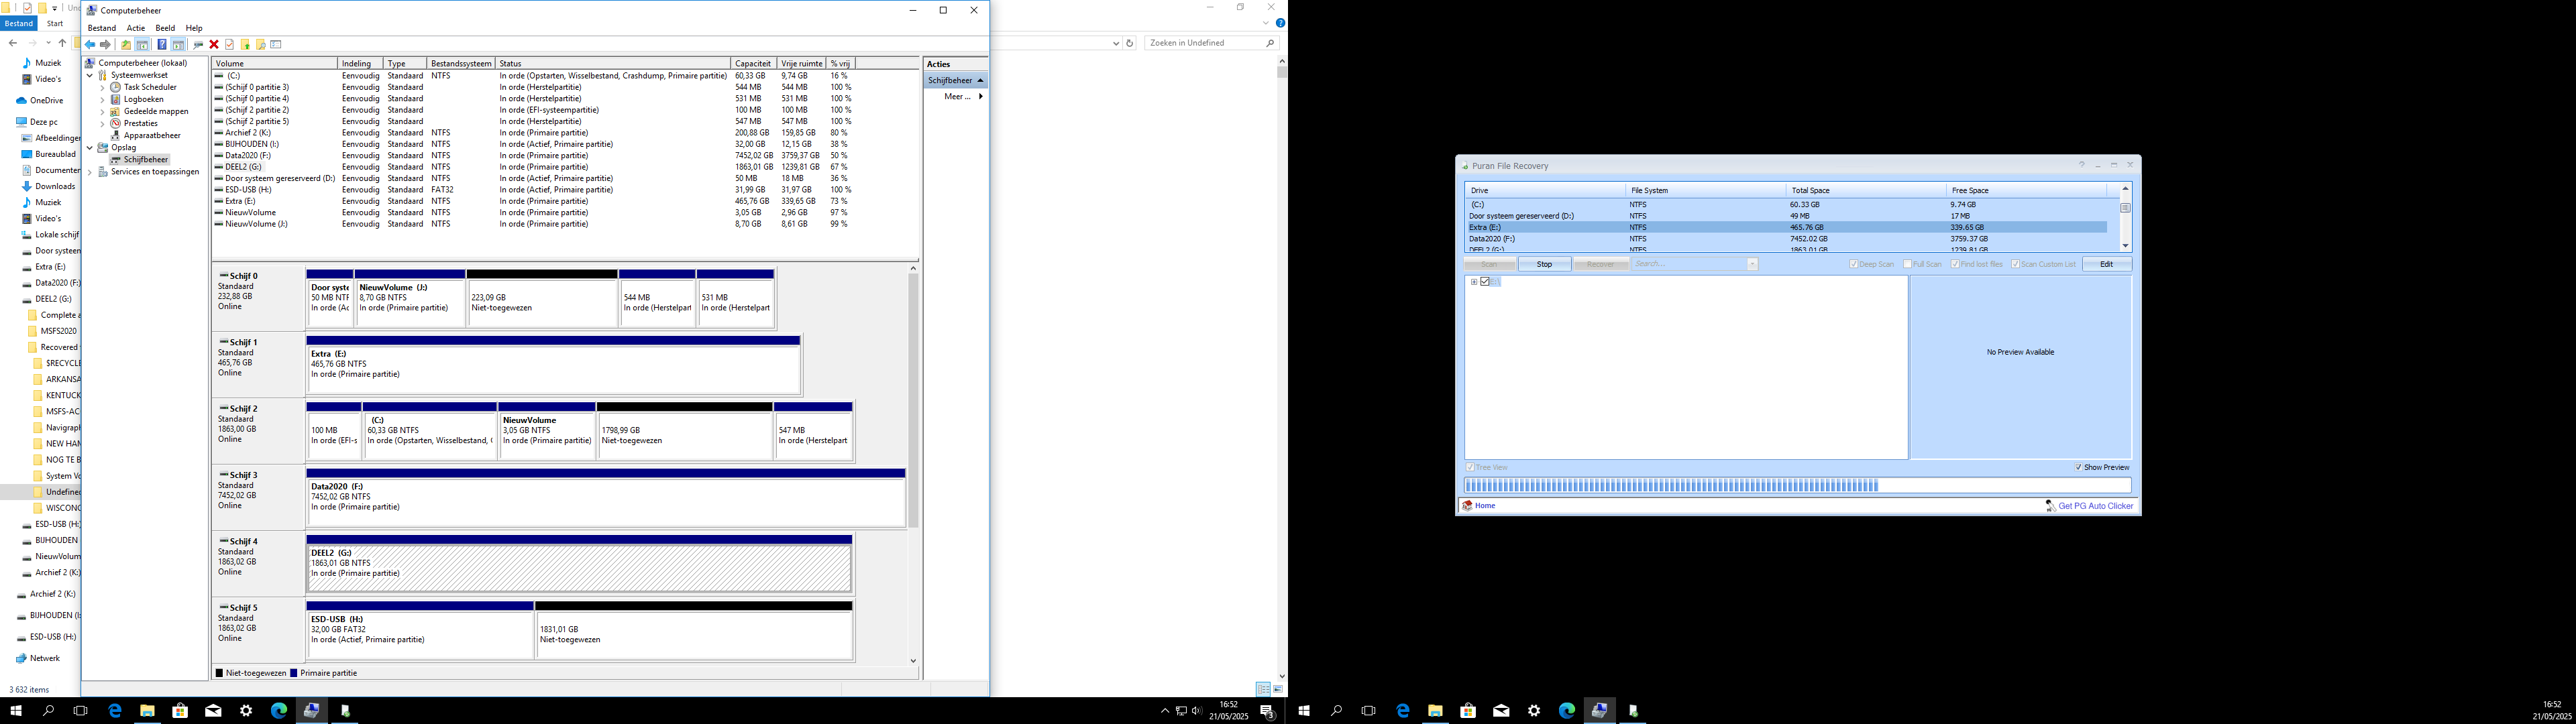Collapse the Schijfbeheer section in Acties pane
This screenshot has height=724, width=2576.
(x=981, y=80)
